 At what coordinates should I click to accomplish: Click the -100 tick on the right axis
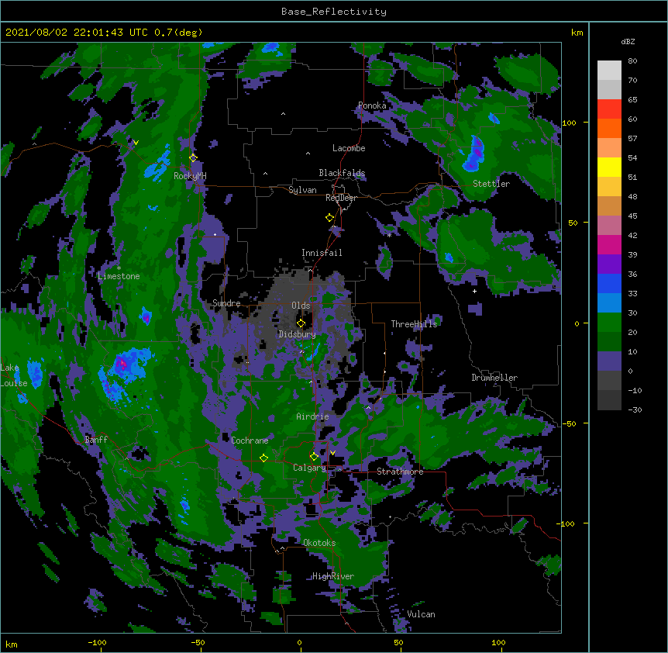click(566, 523)
